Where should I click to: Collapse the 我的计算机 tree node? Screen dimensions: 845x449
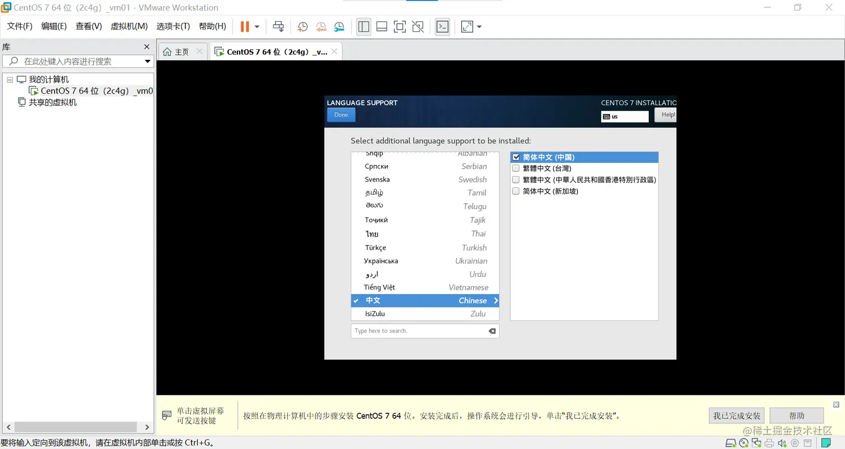pyautogui.click(x=10, y=79)
